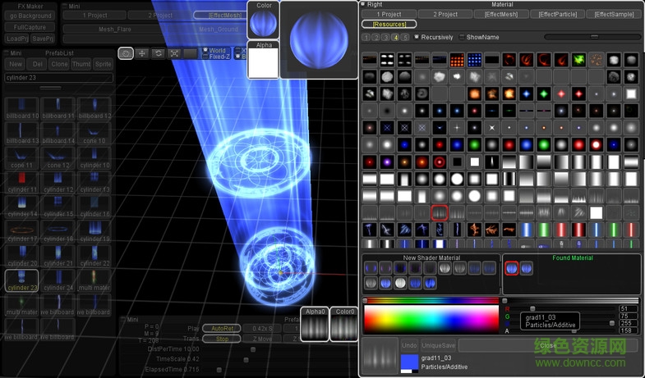The width and height of the screenshot is (645, 378).
Task: Switch to the EffectParticle tab
Action: pyautogui.click(x=558, y=15)
